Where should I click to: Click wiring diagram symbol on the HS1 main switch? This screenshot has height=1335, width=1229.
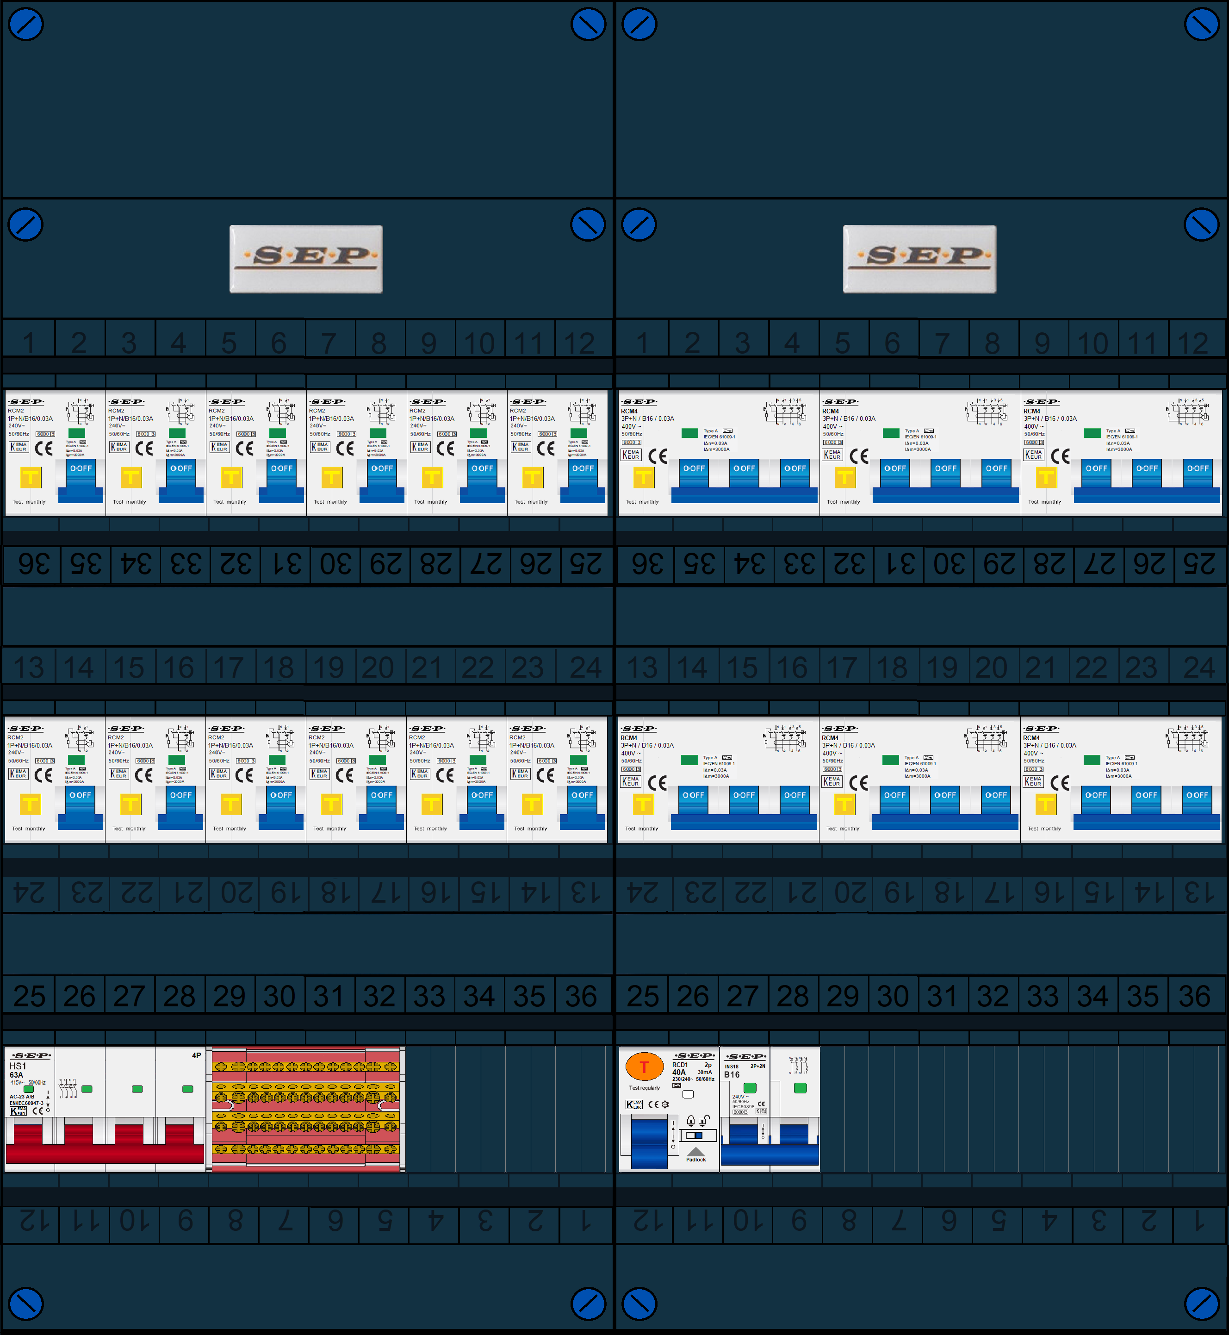(68, 1088)
